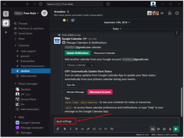184x138 pixels.
Task: Insert code block
Action: tap(112, 129)
